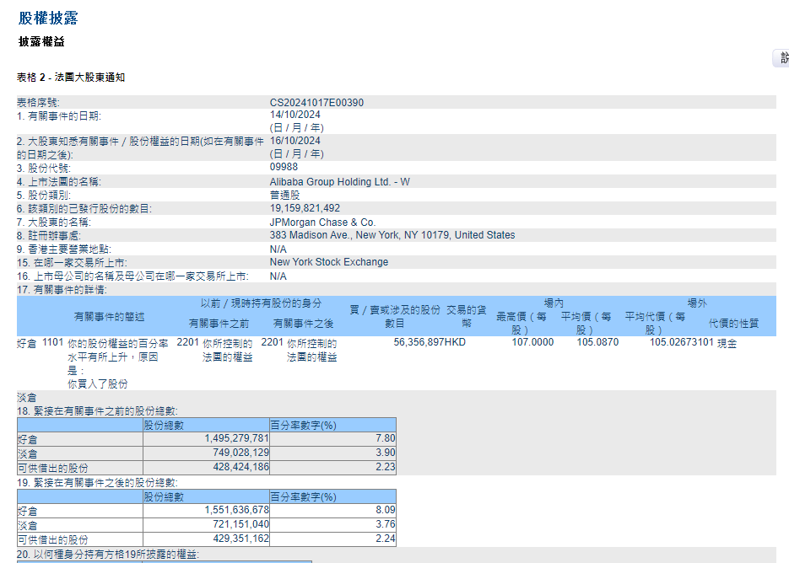This screenshot has height=563, width=789.
Task: Click the 有關事件的簡述 column header
Action: pyautogui.click(x=109, y=317)
